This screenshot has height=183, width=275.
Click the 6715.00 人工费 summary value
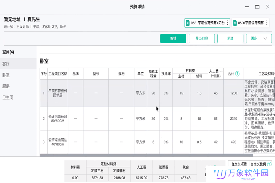(142, 178)
